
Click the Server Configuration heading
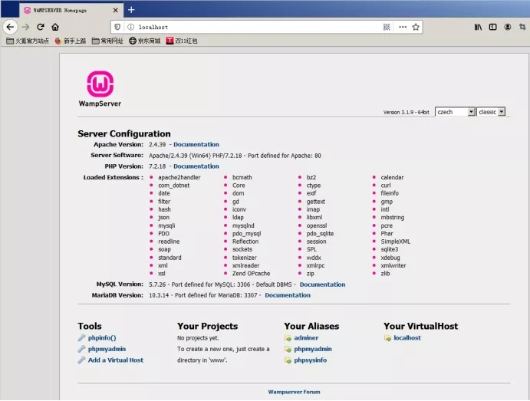pos(124,133)
